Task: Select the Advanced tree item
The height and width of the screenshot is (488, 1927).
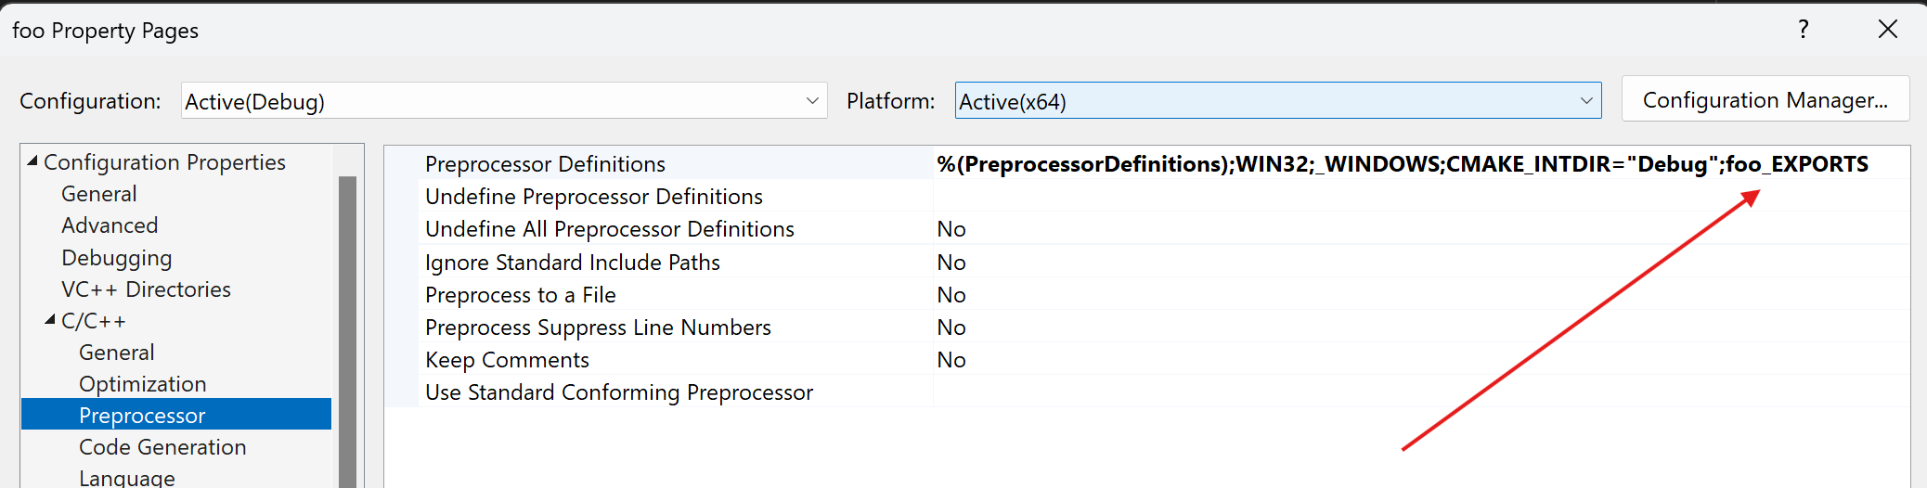Action: point(110,225)
